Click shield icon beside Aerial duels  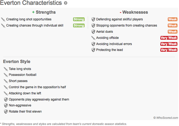[x=93, y=32]
